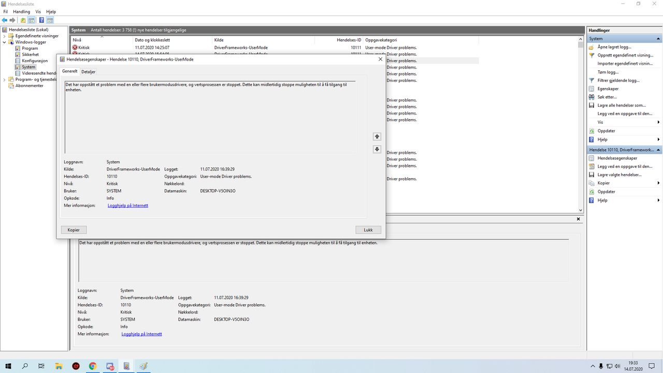This screenshot has height=373, width=663.
Task: Click Importer egendefinert visning action
Action: point(625,63)
